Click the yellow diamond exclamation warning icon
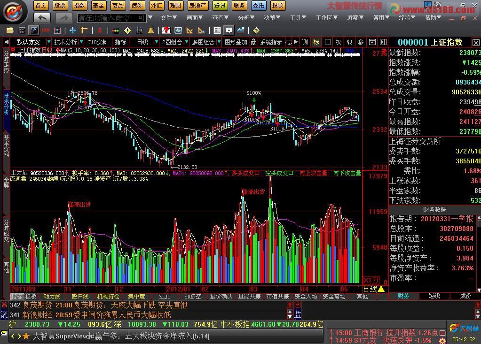The image size is (481, 344). [127, 31]
